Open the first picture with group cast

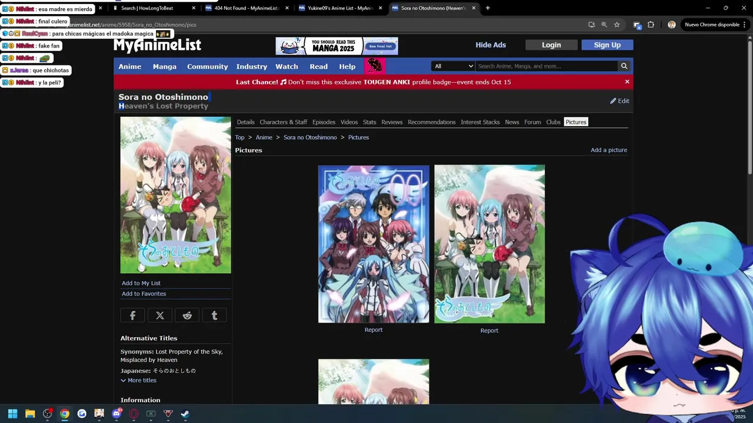click(x=374, y=244)
